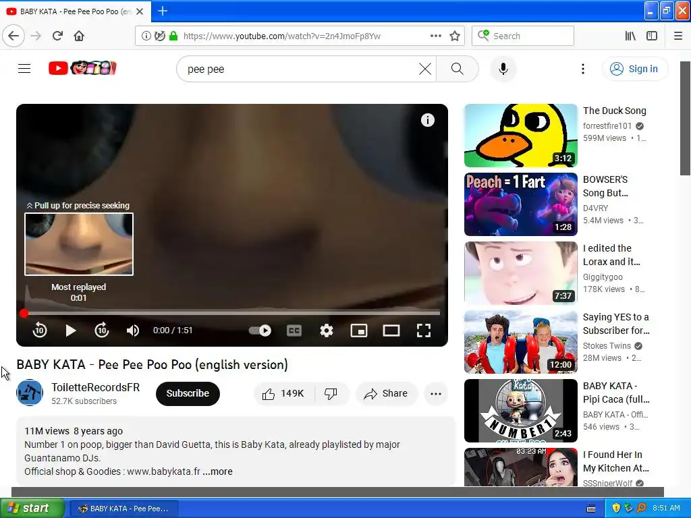Like the video showing 149K
Viewport: 691px width, 518px height.
coord(284,393)
